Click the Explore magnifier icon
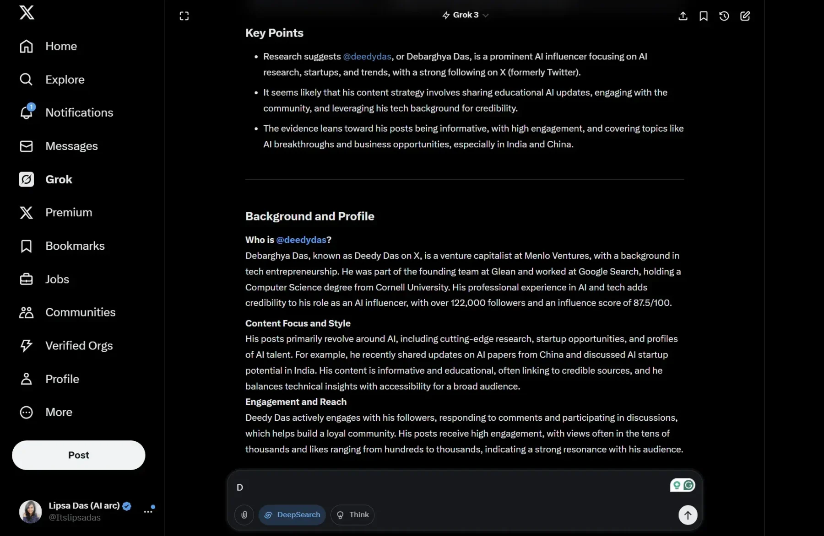 26,80
